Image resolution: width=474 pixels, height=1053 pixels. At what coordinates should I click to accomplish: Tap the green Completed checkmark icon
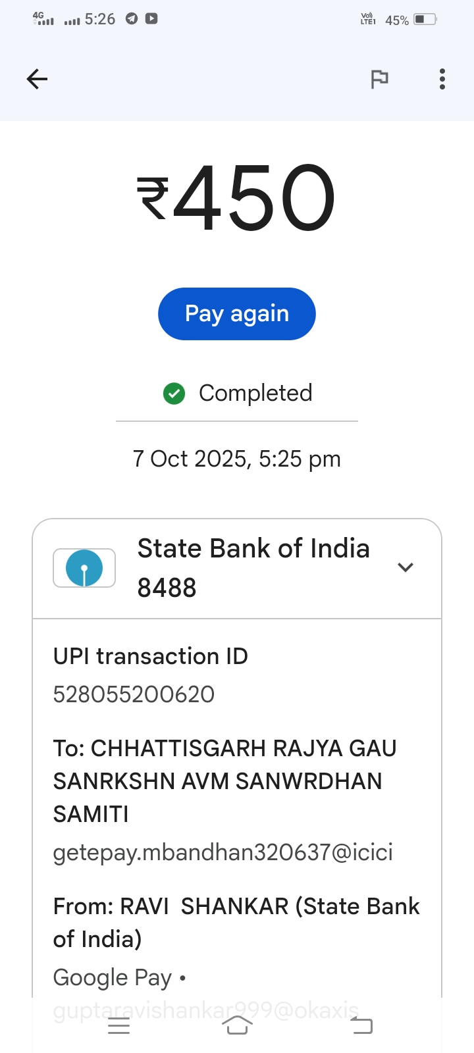(174, 394)
